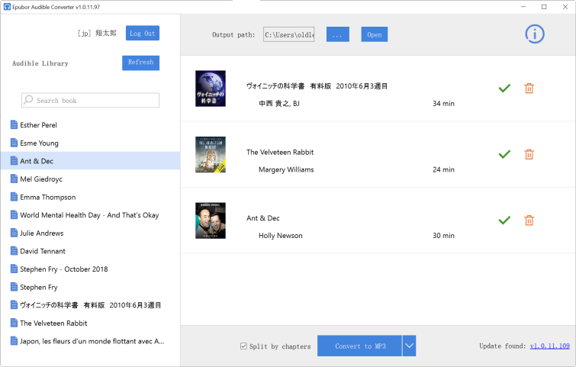Click the Convert to MP3 button
This screenshot has width=576, height=367.
[359, 346]
